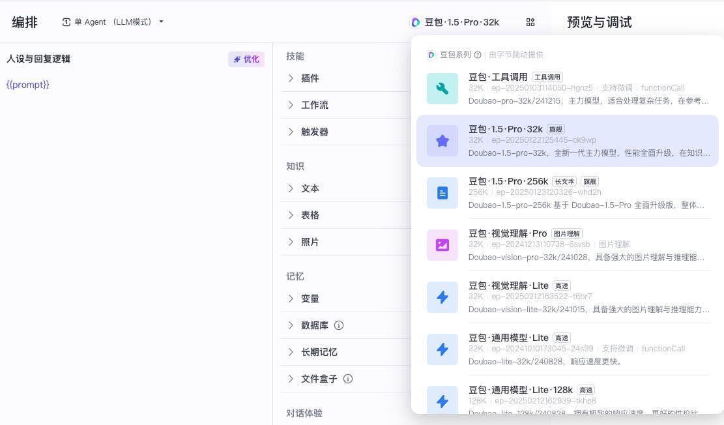Click the 由字节跳动提供 text
This screenshot has height=425, width=724.
pyautogui.click(x=515, y=55)
